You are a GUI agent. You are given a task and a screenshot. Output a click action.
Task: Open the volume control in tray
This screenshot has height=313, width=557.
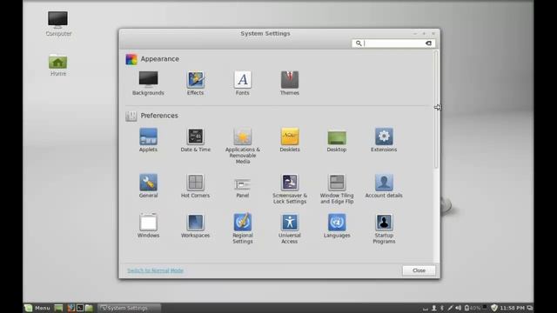coord(459,308)
